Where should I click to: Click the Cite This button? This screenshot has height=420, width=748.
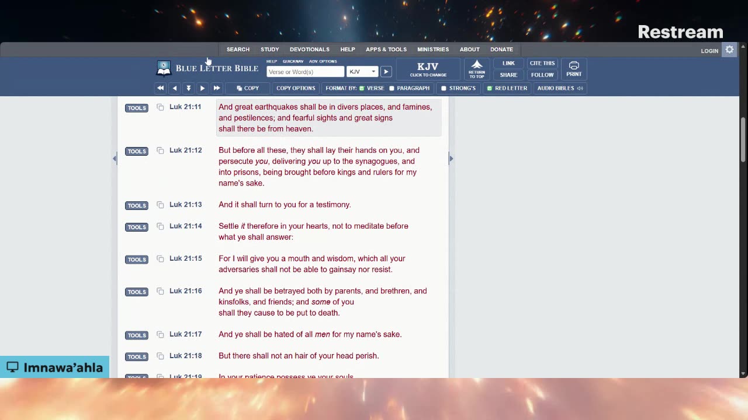point(542,63)
